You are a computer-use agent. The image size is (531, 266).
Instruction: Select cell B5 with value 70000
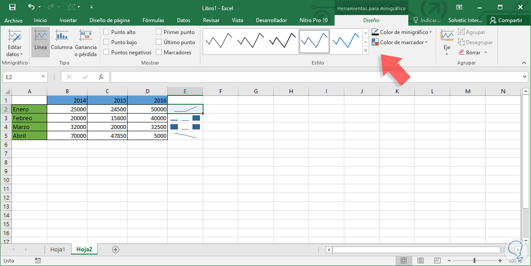click(67, 136)
